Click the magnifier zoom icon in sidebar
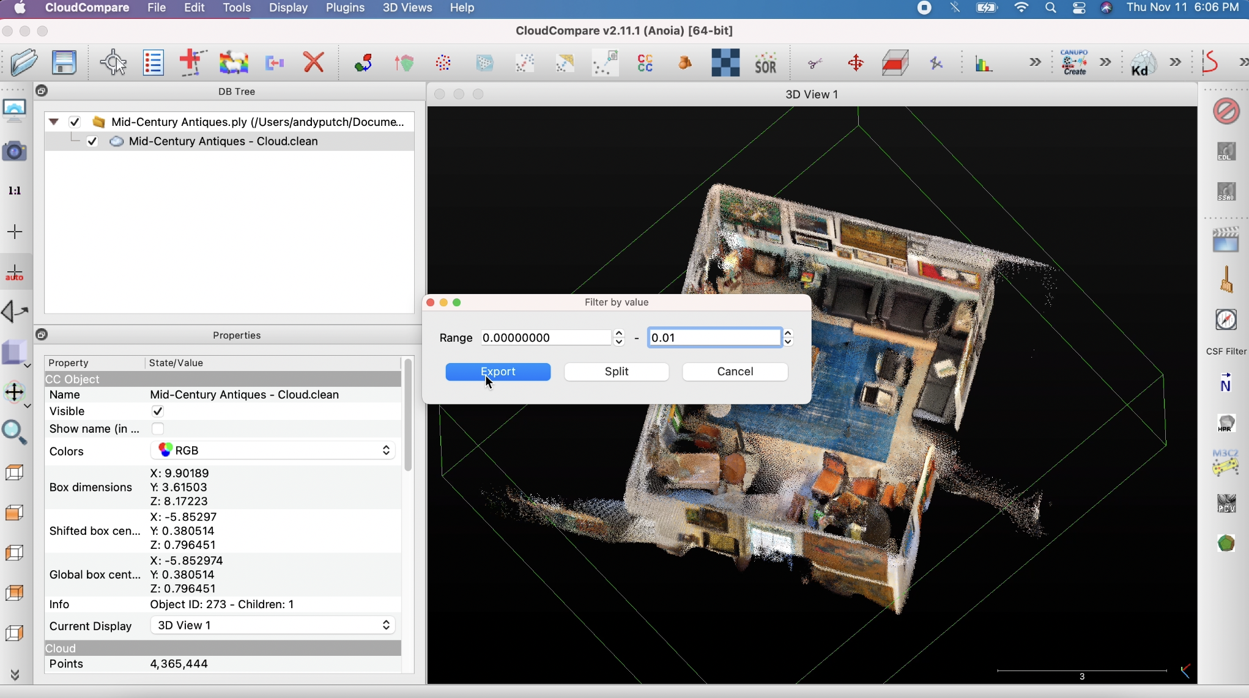The image size is (1249, 698). 15,432
